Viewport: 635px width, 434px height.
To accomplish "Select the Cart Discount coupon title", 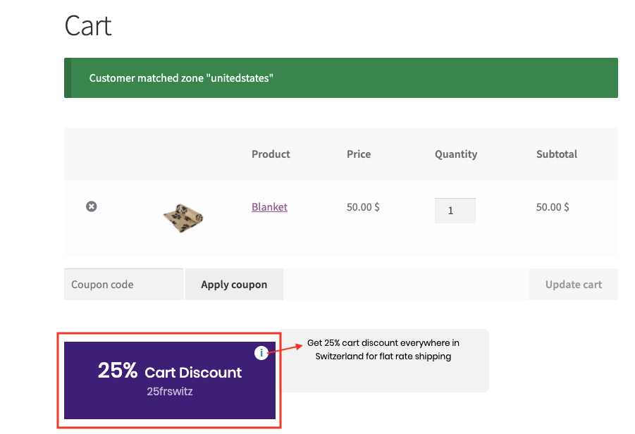I will (193, 373).
